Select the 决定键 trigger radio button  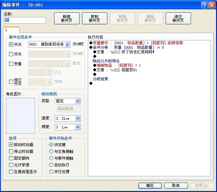(51, 144)
